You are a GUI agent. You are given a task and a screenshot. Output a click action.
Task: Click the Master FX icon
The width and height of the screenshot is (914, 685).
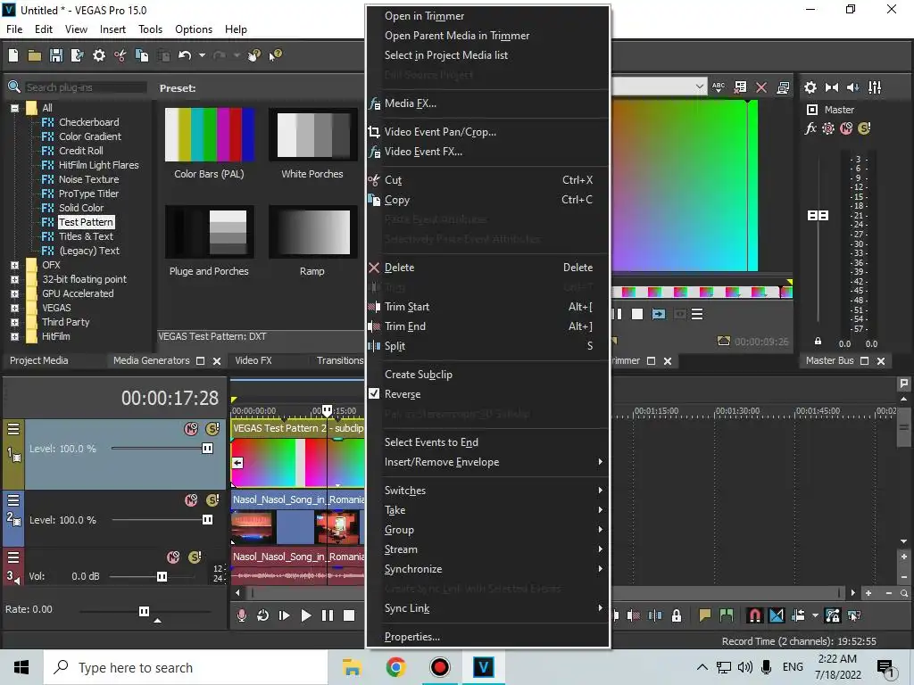pos(810,128)
